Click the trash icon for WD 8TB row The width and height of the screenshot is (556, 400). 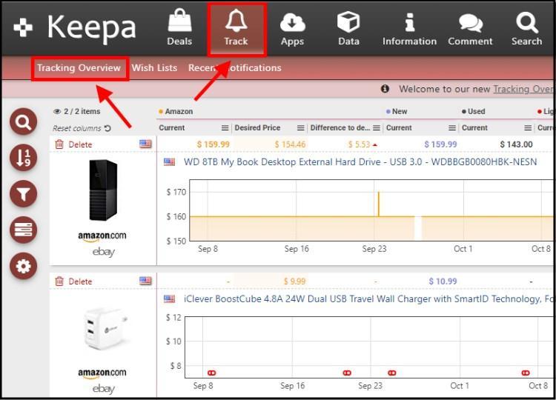click(59, 144)
